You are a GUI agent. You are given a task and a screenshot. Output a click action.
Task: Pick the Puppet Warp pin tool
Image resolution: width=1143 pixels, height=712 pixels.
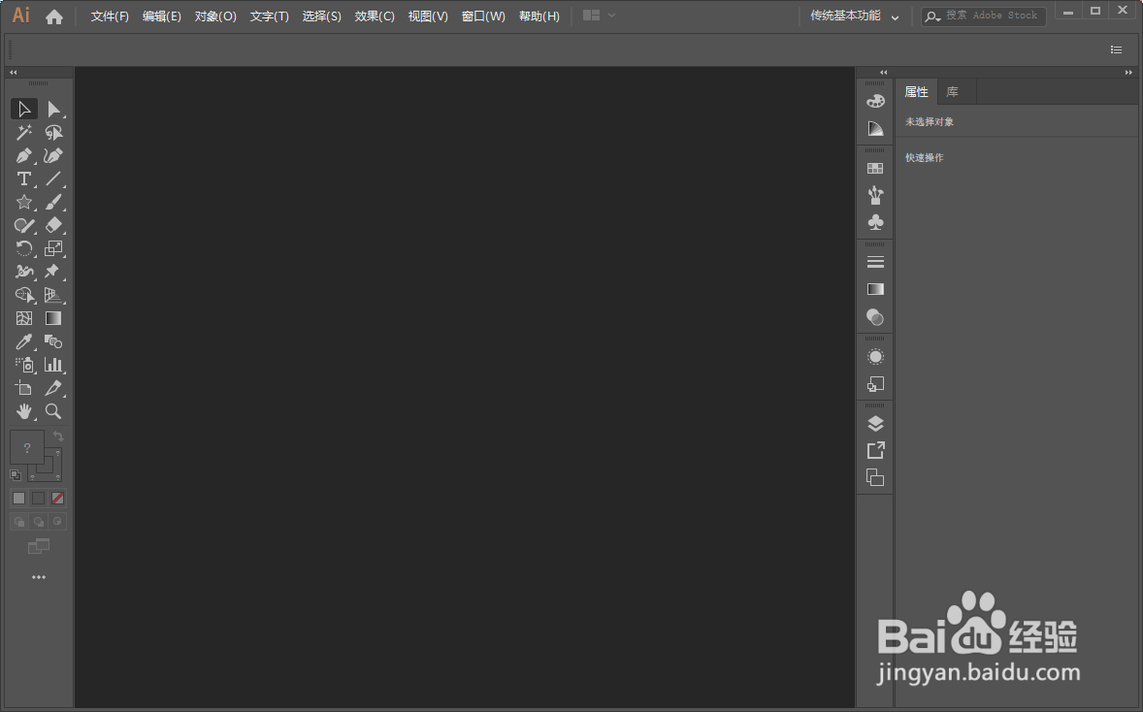(x=53, y=272)
